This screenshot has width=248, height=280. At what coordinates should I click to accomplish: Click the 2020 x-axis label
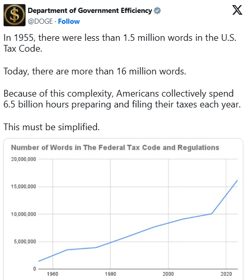pyautogui.click(x=226, y=274)
